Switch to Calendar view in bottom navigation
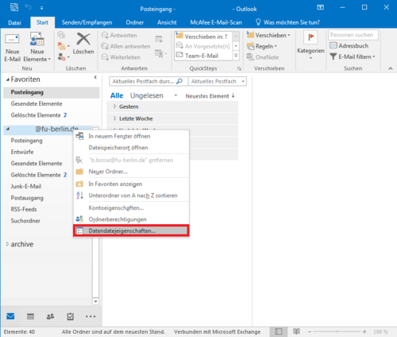Viewport: 397px width, 337px height. [30, 316]
